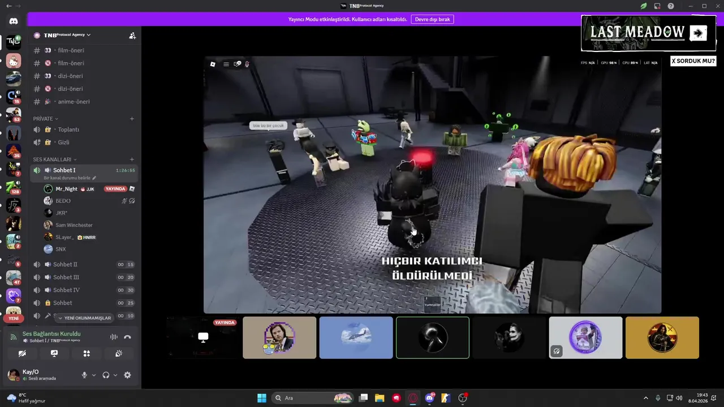Open user settings gear
Viewport: 724px width, 407px height.
[x=127, y=375]
